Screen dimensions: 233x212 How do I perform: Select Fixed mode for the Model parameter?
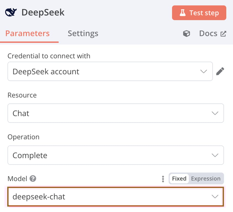(179, 179)
